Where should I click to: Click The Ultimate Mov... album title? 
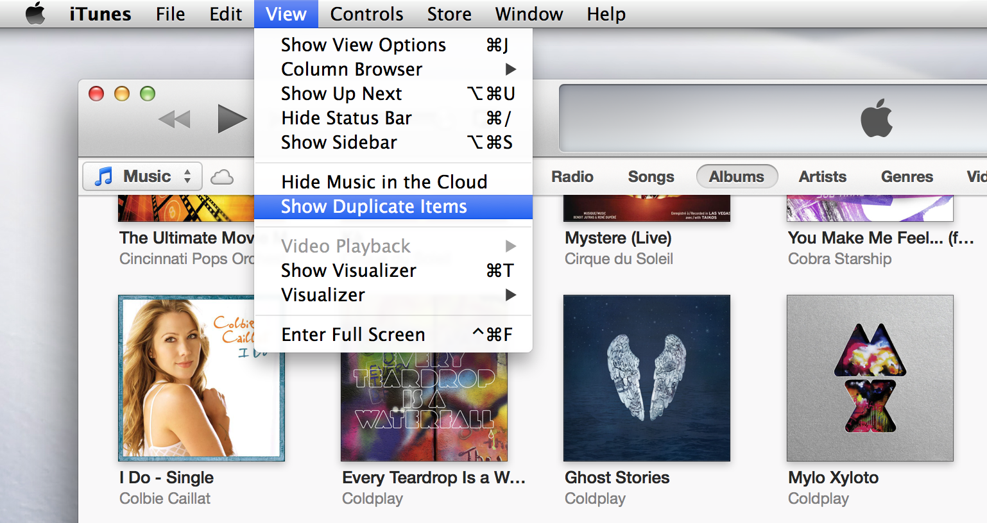187,238
